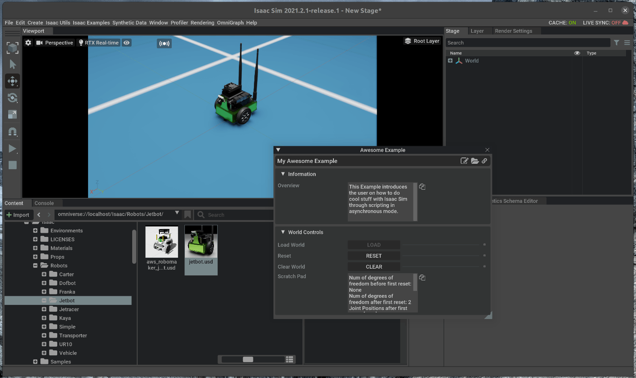Image resolution: width=636 pixels, height=378 pixels.
Task: Open the Create menu
Action: [35, 23]
